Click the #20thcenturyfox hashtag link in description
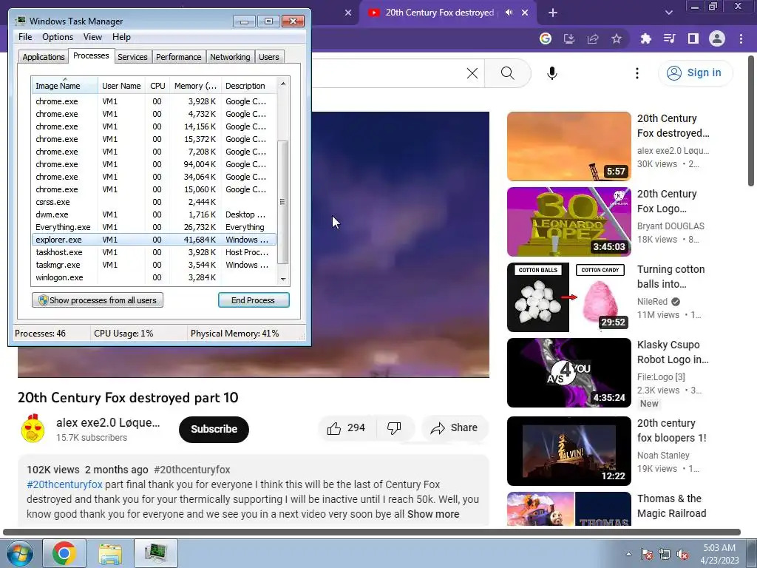Image resolution: width=757 pixels, height=568 pixels. click(65, 484)
